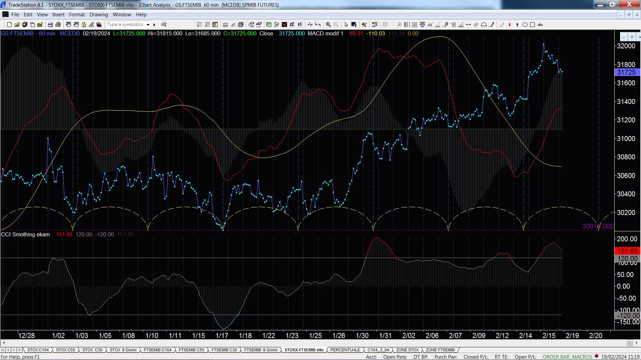Switch to the ZONE FTSEMIB tab
The image size is (641, 360).
[440, 350]
